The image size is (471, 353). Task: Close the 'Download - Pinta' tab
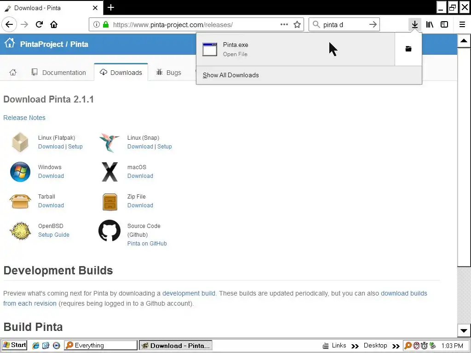point(95,8)
